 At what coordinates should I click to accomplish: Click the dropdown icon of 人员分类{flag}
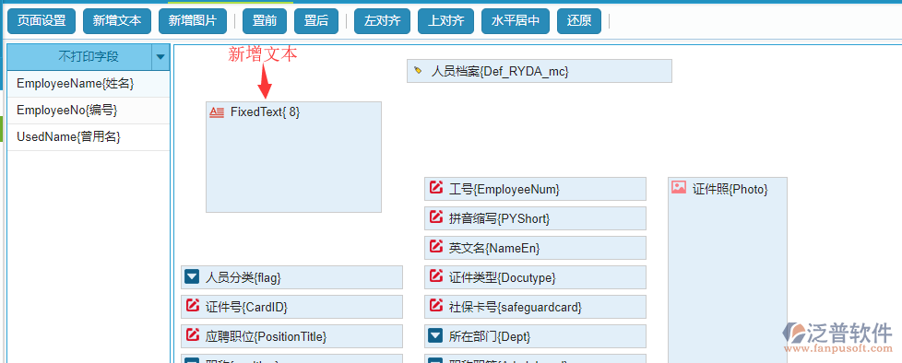[192, 276]
